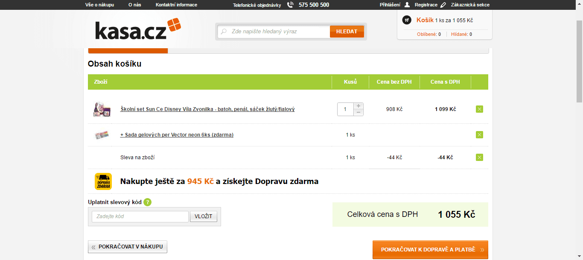The image size is (583, 260).
Task: Focus the Zadejte kód discount field
Action: tap(140, 216)
